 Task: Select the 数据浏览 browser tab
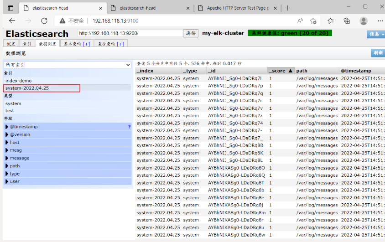[x=47, y=44]
